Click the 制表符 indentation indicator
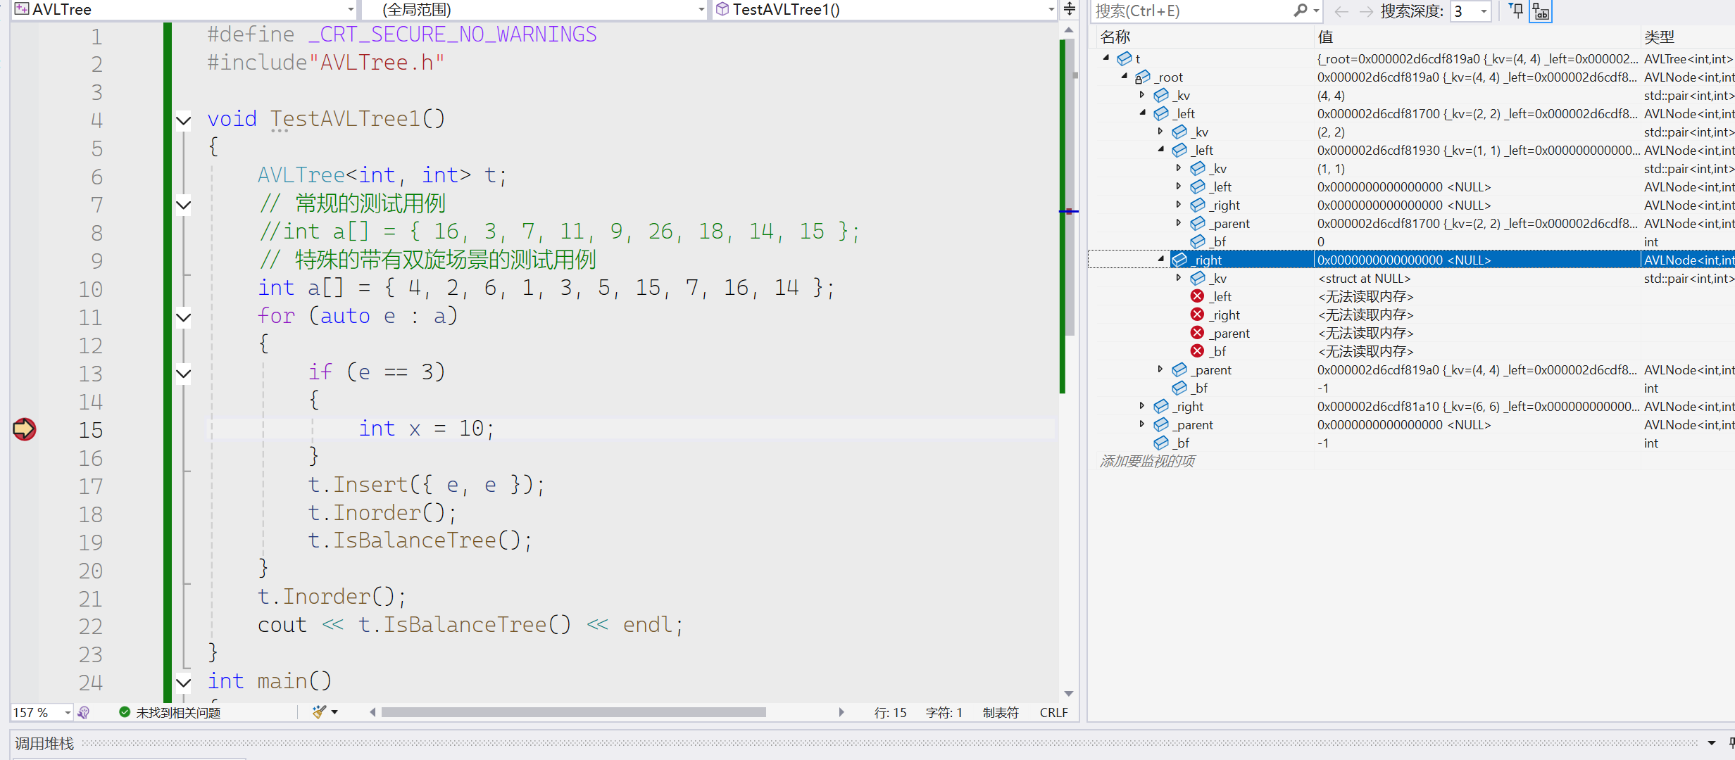Viewport: 1735px width, 760px height. [1001, 713]
